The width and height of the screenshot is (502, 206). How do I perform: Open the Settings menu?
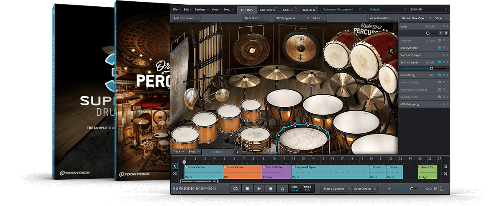pyautogui.click(x=201, y=9)
